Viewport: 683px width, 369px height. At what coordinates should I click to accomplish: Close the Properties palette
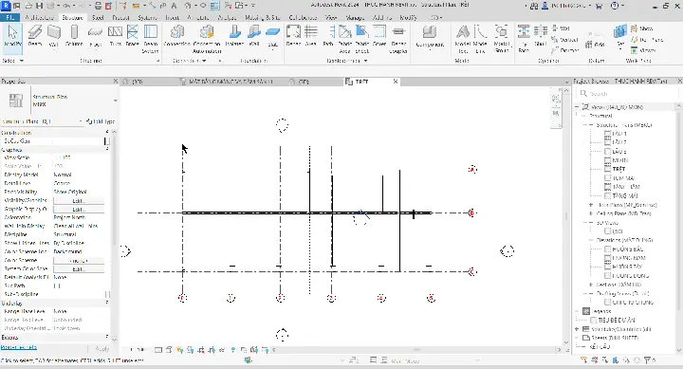116,81
